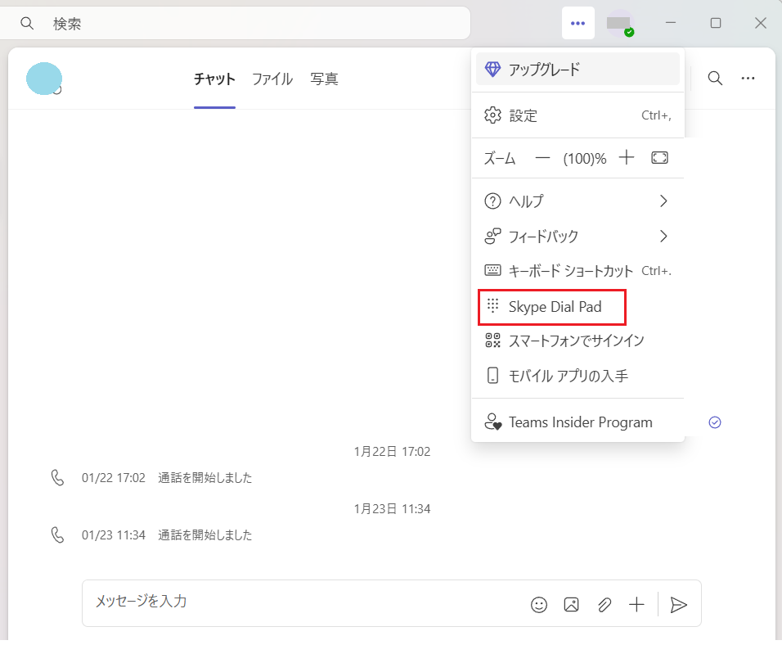Click the full screen zoom icon

tap(659, 158)
